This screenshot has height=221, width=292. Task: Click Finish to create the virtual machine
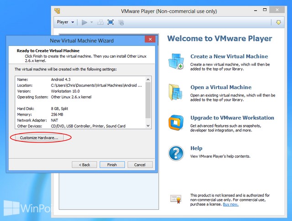(x=112, y=165)
